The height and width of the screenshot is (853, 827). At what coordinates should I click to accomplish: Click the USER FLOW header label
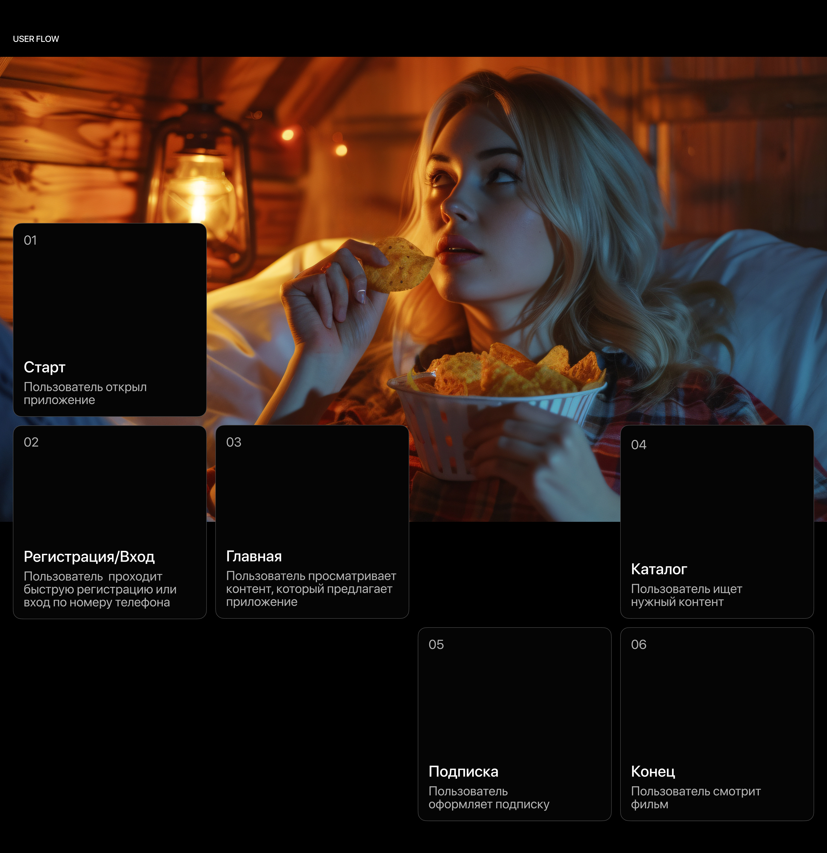pos(36,39)
